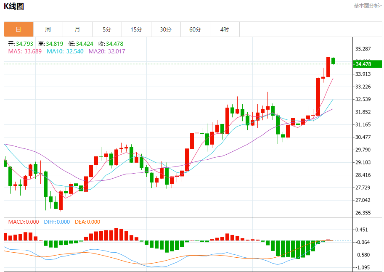384x272 pixels.
Task: Click the DIFF:0.000 indicator label
Action: click(57, 222)
